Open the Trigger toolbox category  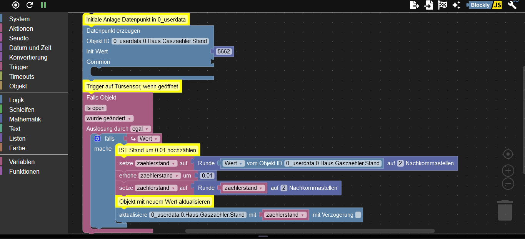tap(19, 67)
